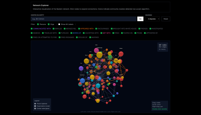Click the large pink node near Donald Trump label
201x115 pixels.
tap(96, 50)
